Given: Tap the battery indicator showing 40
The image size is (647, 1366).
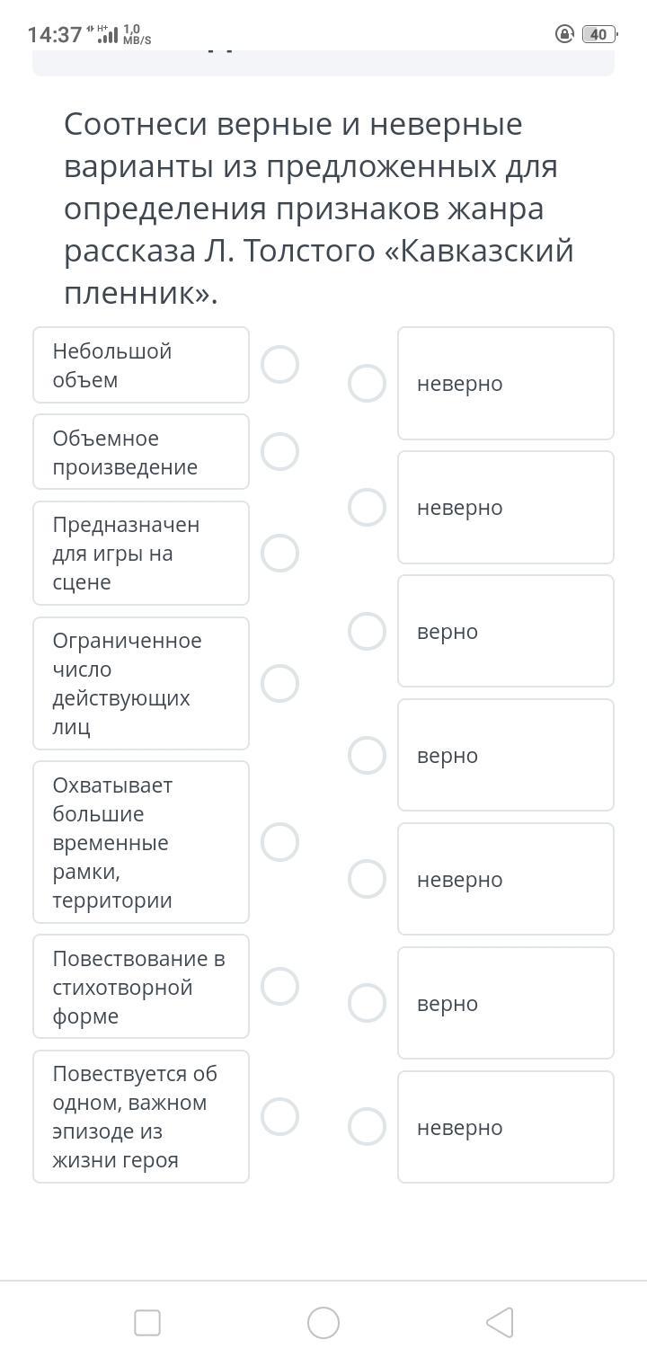Looking at the screenshot, I should (x=598, y=34).
